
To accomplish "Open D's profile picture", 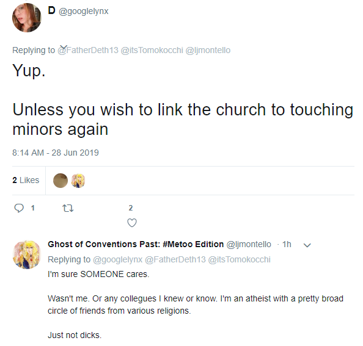I will click(x=27, y=18).
